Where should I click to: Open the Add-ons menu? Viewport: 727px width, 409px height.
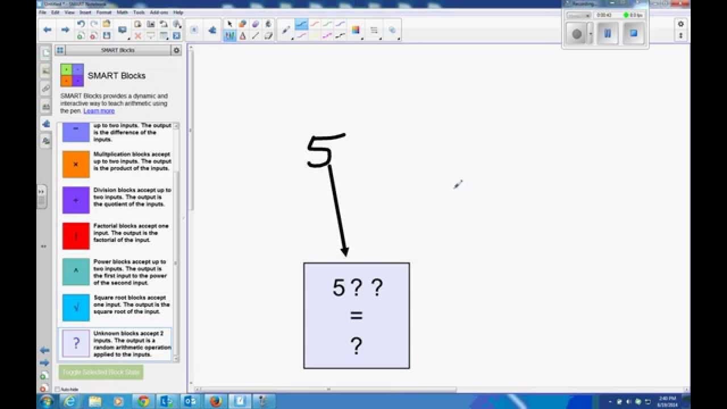point(159,12)
